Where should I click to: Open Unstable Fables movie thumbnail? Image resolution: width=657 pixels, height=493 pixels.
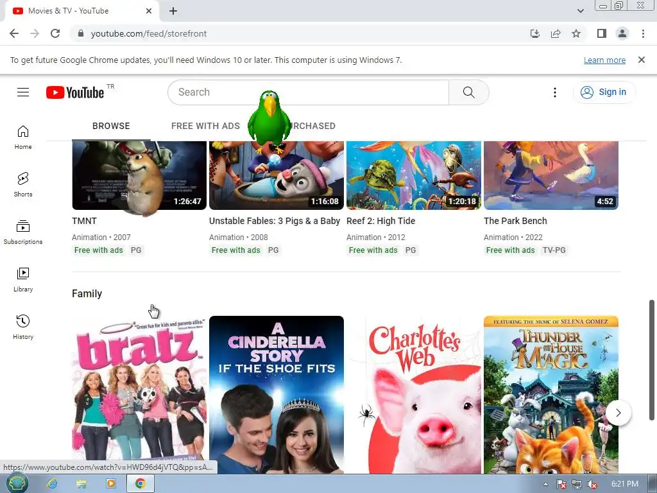277,175
